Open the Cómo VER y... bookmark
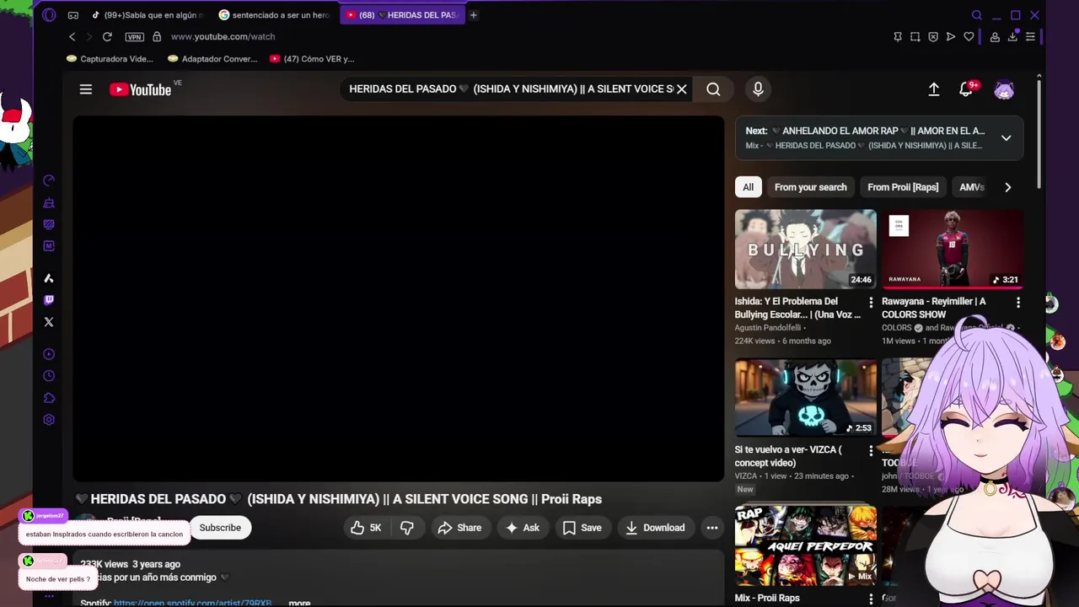This screenshot has width=1079, height=607. pos(312,59)
